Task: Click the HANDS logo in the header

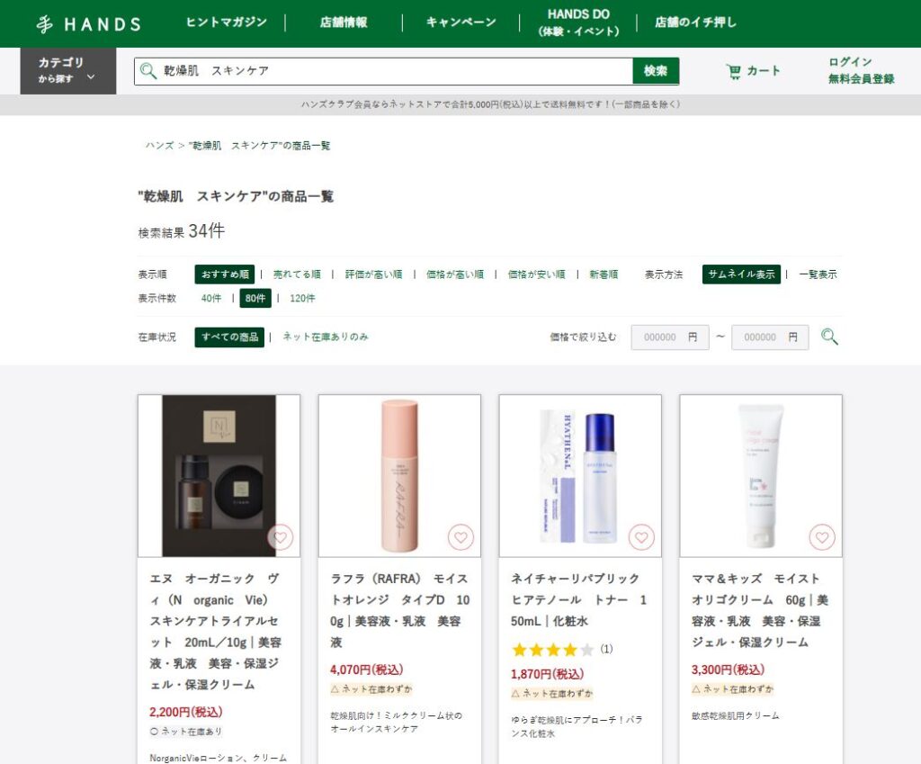Action: coord(89,24)
